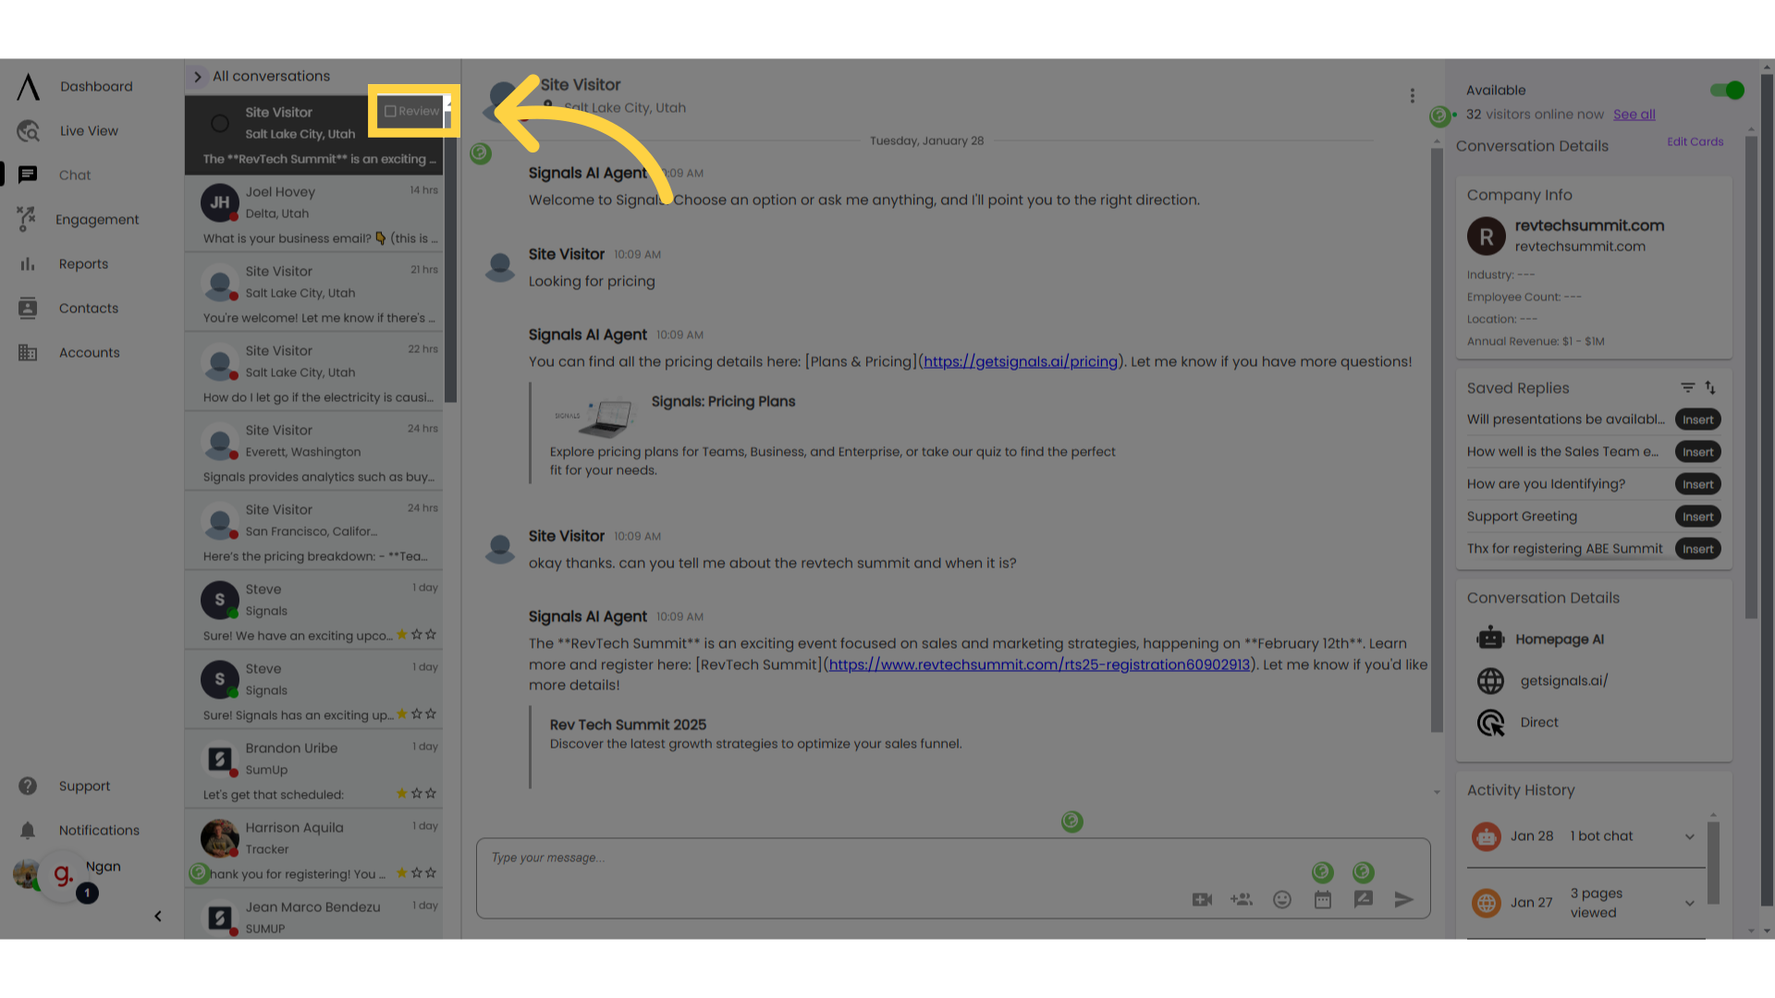Click the Support question mark icon
The width and height of the screenshot is (1775, 998).
(28, 785)
